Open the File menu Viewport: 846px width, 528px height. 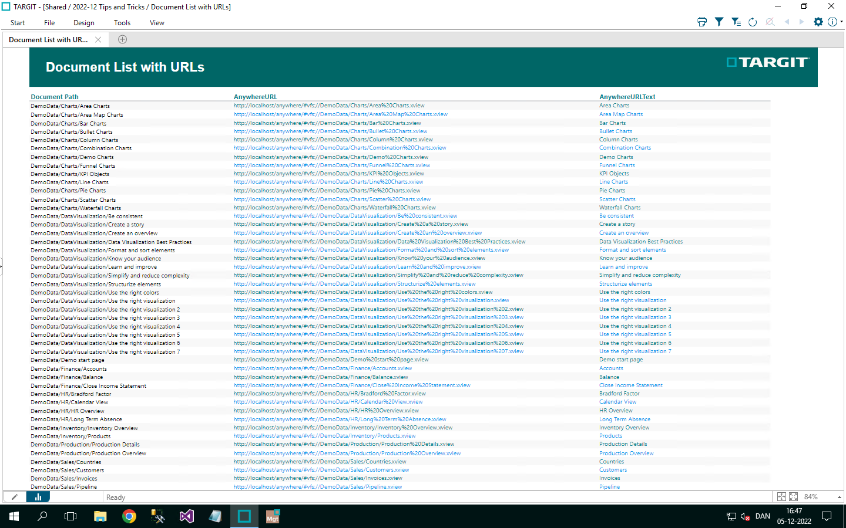coord(49,23)
